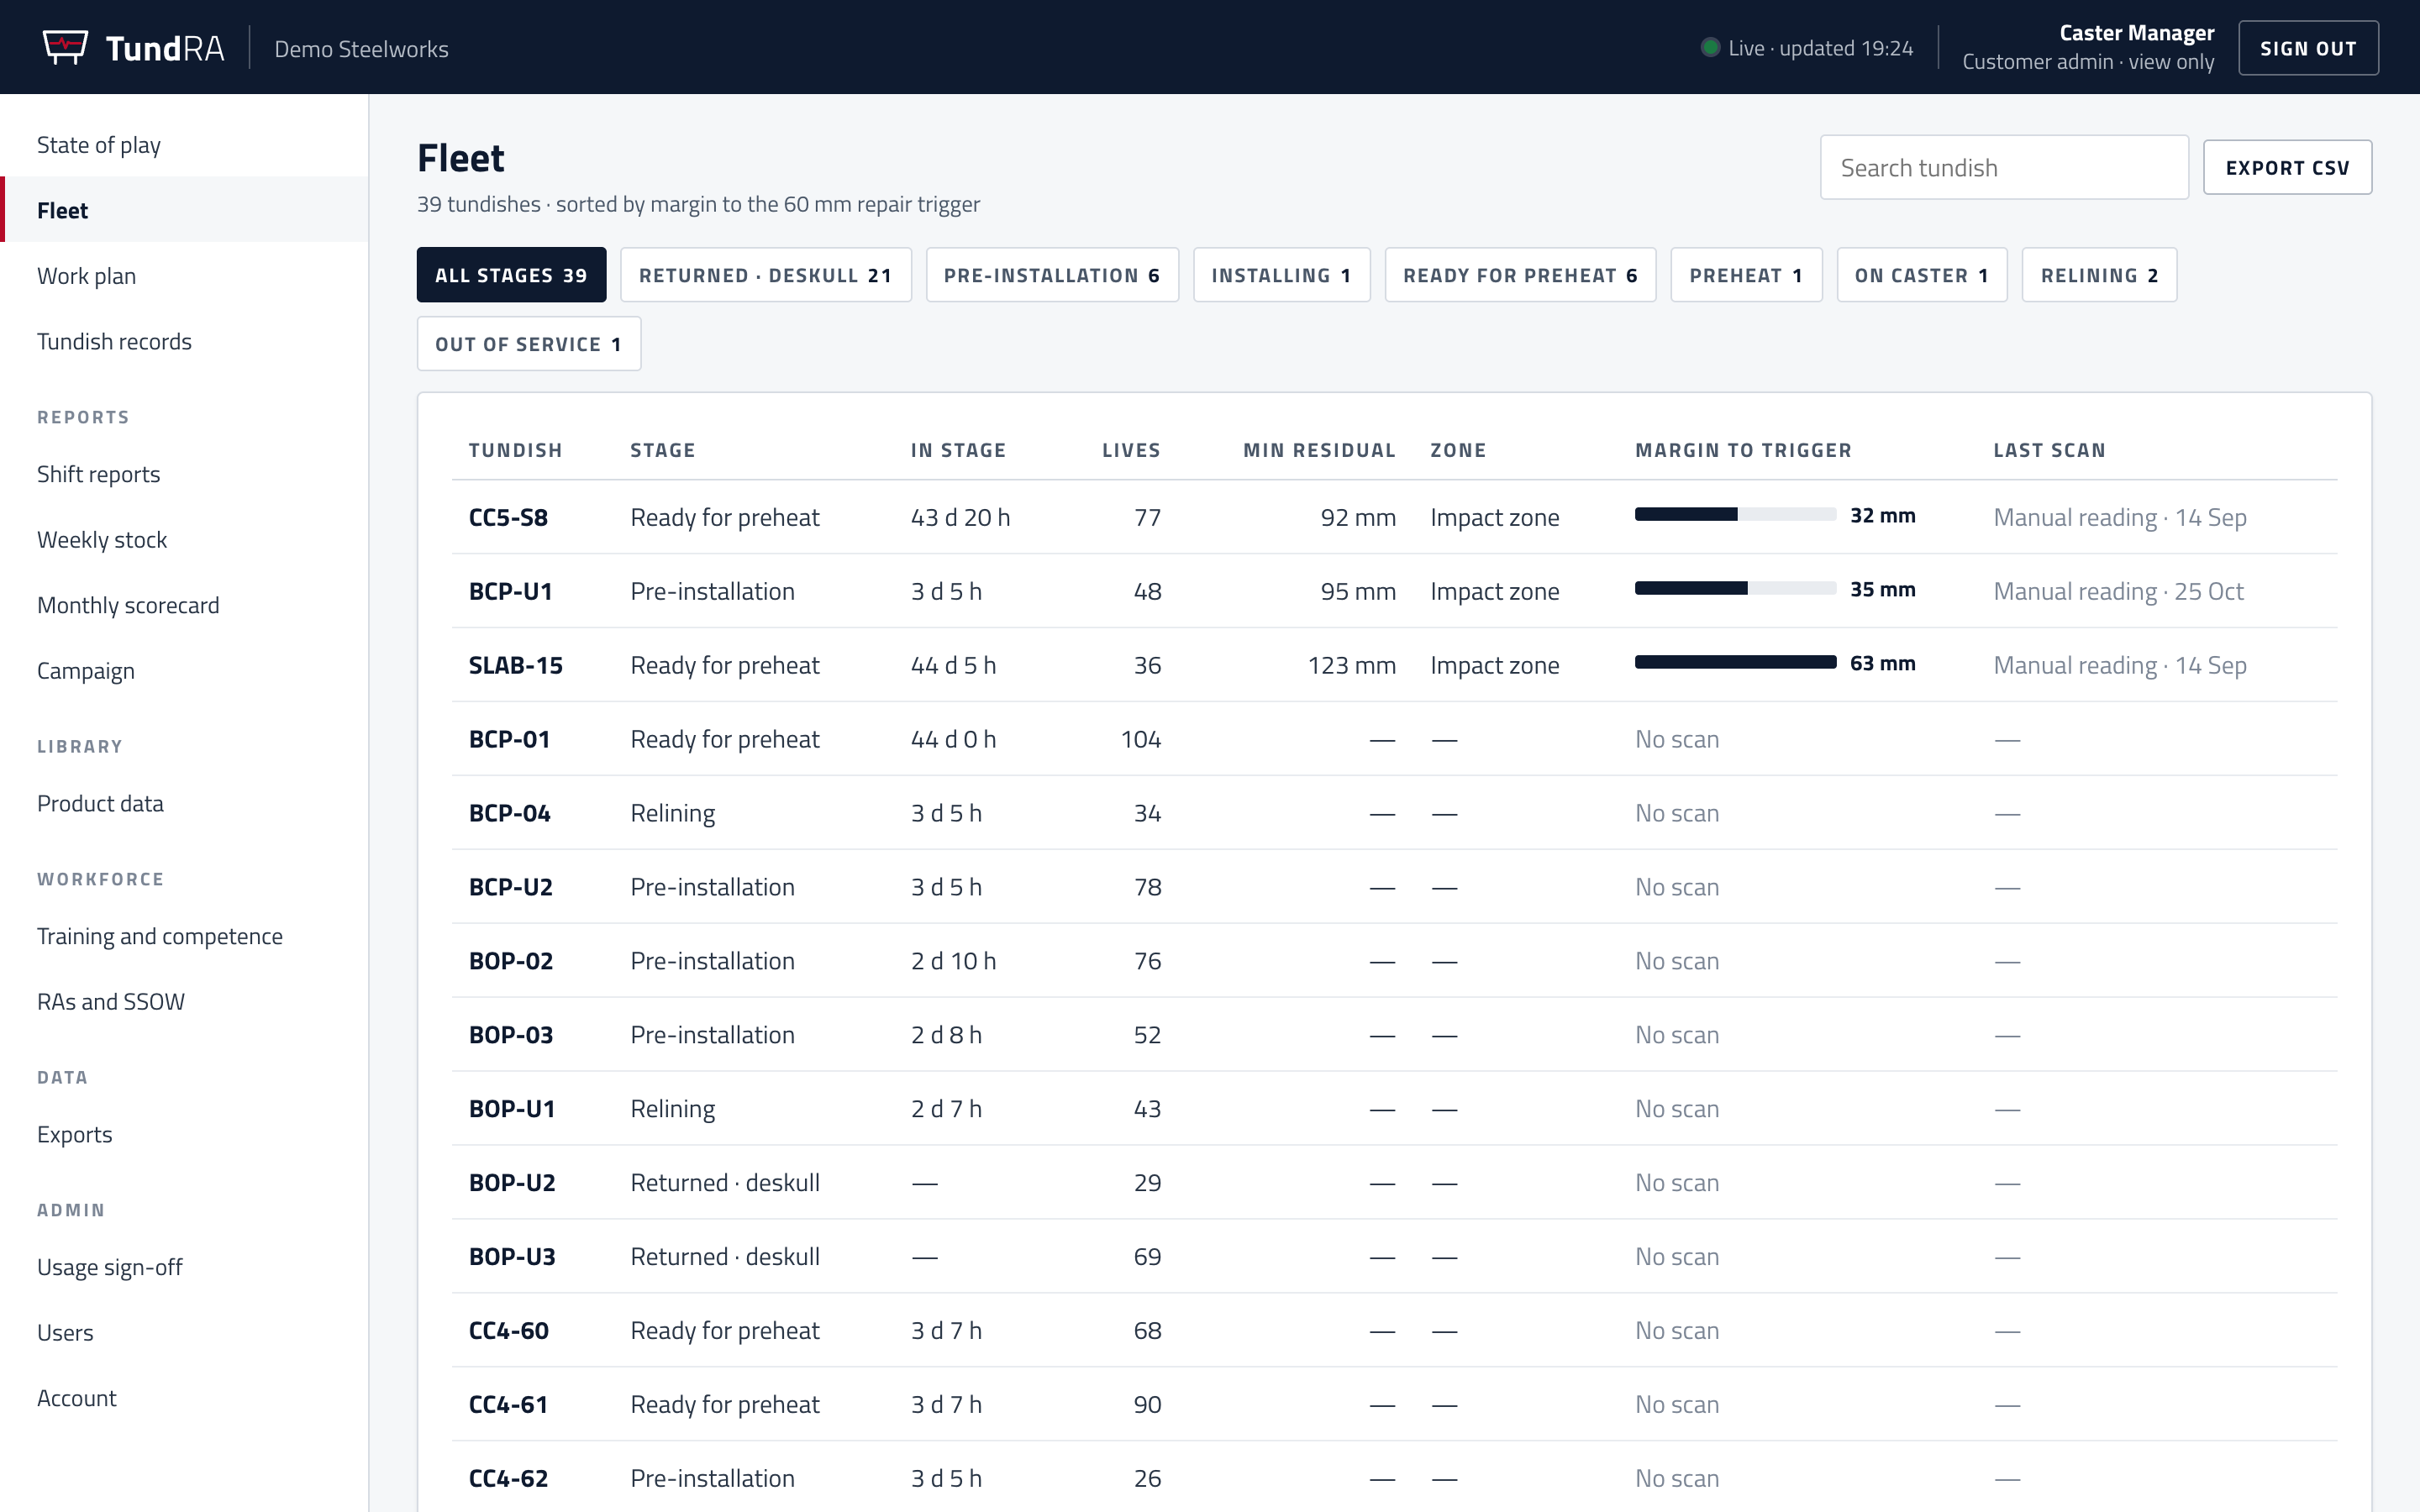2420x1512 pixels.
Task: Click the green Live status indicator
Action: click(x=1710, y=48)
